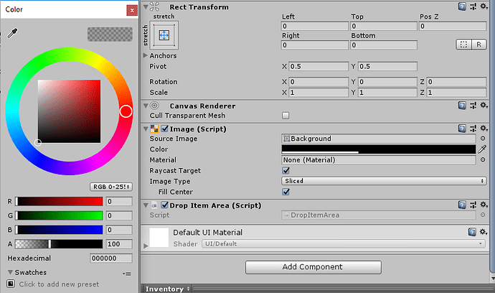
Task: Open the Swatches options menu icon
Action: coord(127,274)
